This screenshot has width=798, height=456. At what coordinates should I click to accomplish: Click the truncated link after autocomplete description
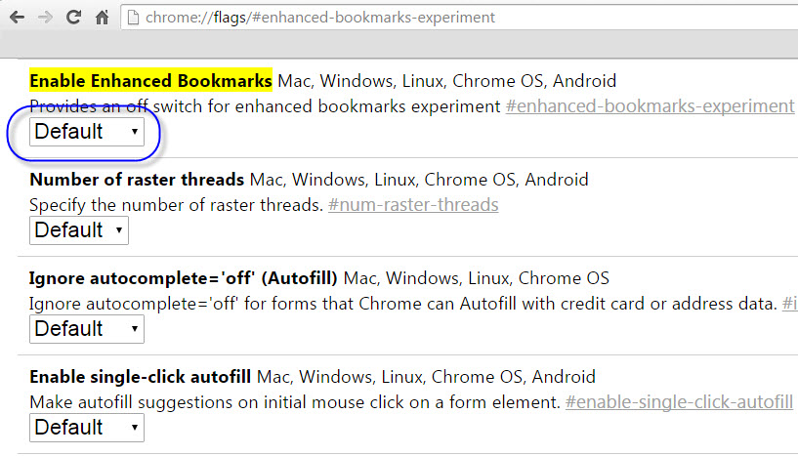click(x=790, y=304)
